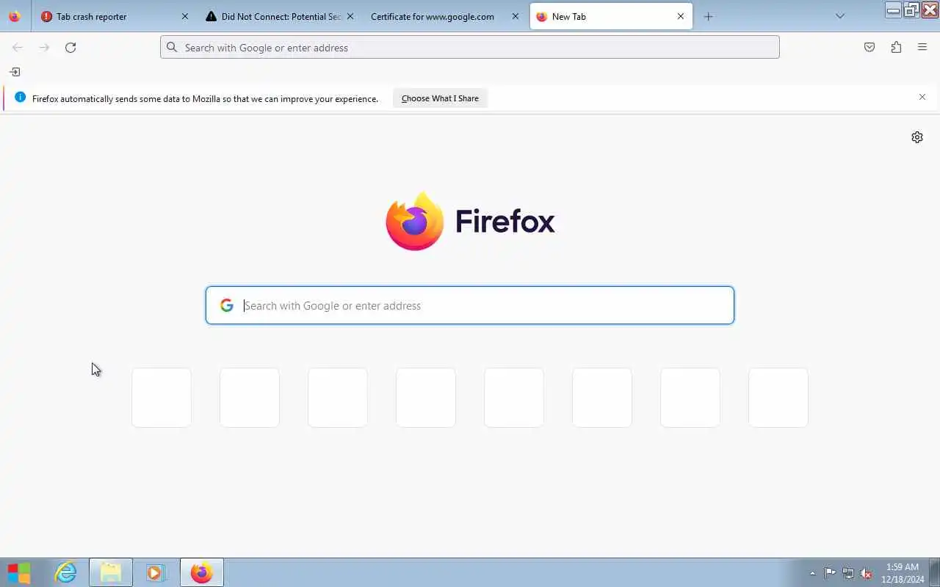The width and height of the screenshot is (940, 587).
Task: Open the volume tray icon
Action: tap(867, 573)
